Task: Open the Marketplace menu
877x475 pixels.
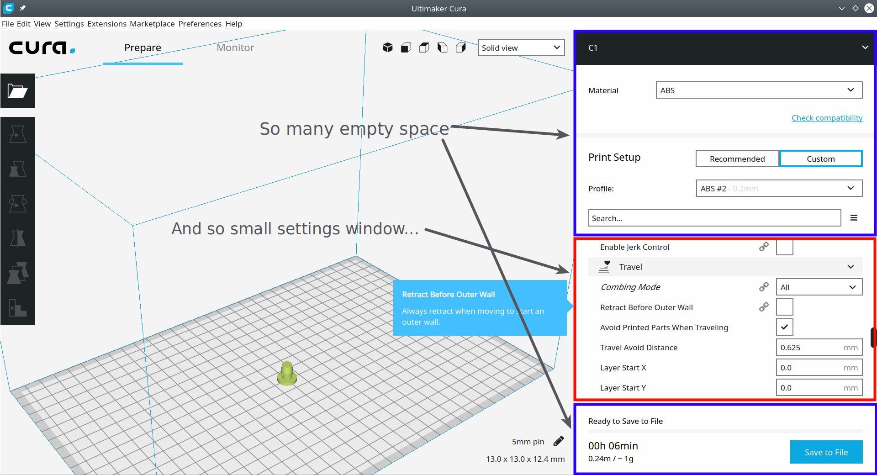Action: click(x=152, y=24)
